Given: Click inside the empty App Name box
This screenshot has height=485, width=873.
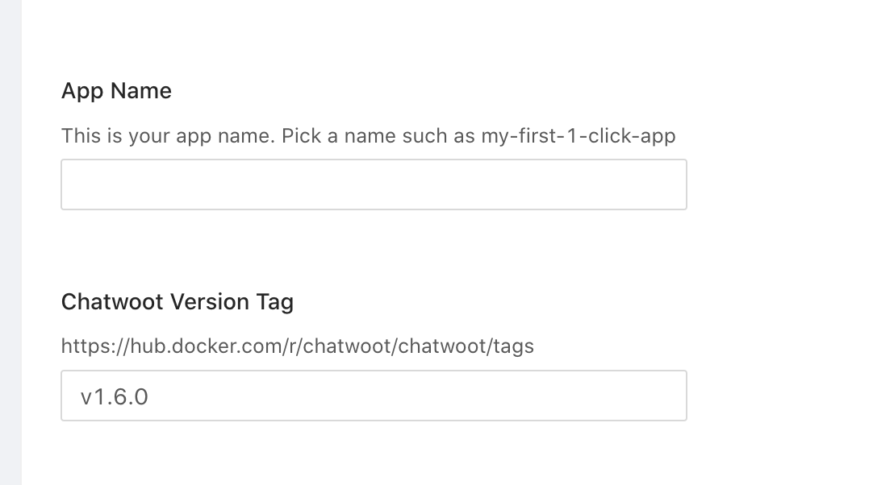Looking at the screenshot, I should point(374,184).
